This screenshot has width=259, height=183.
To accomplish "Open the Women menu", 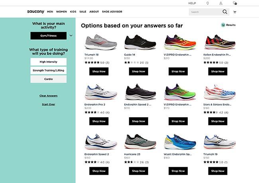I will tap(61, 12).
